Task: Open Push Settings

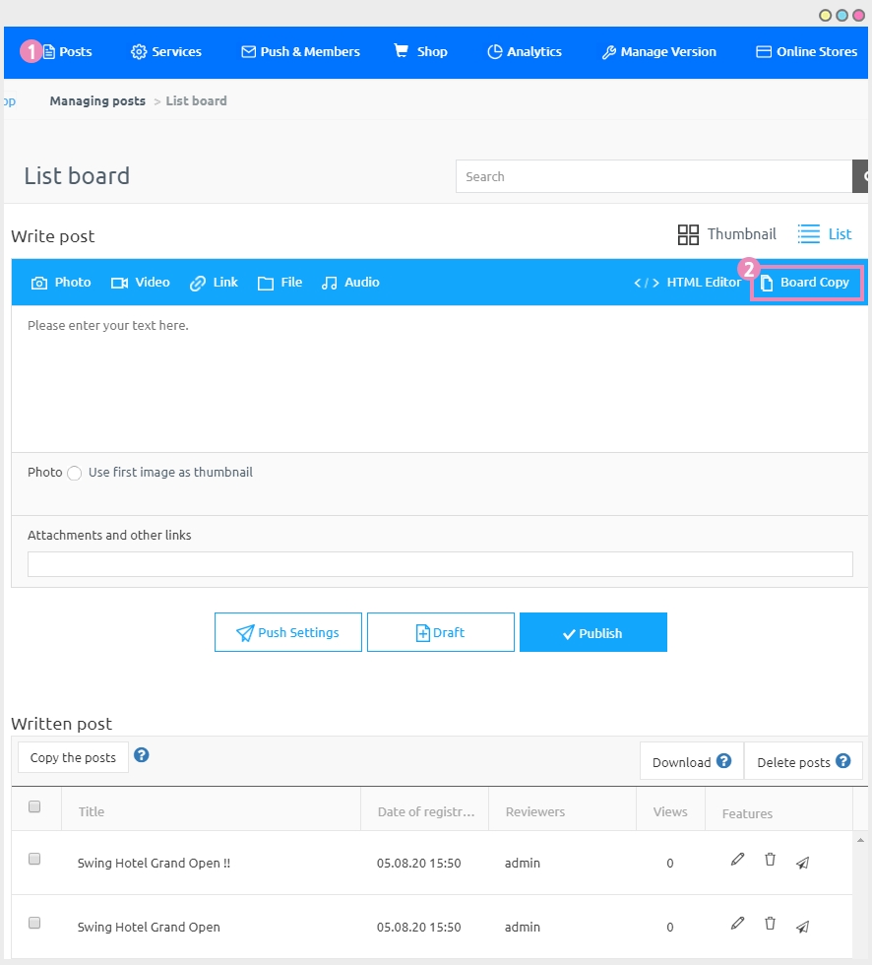Action: click(287, 632)
